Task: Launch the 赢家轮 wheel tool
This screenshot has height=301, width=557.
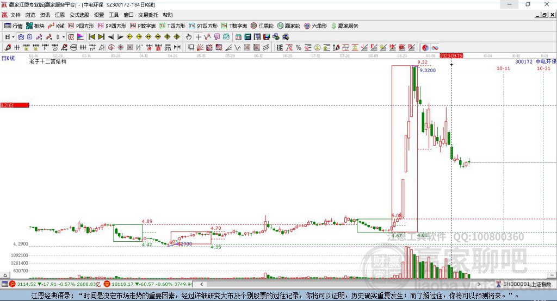Action: click(288, 26)
